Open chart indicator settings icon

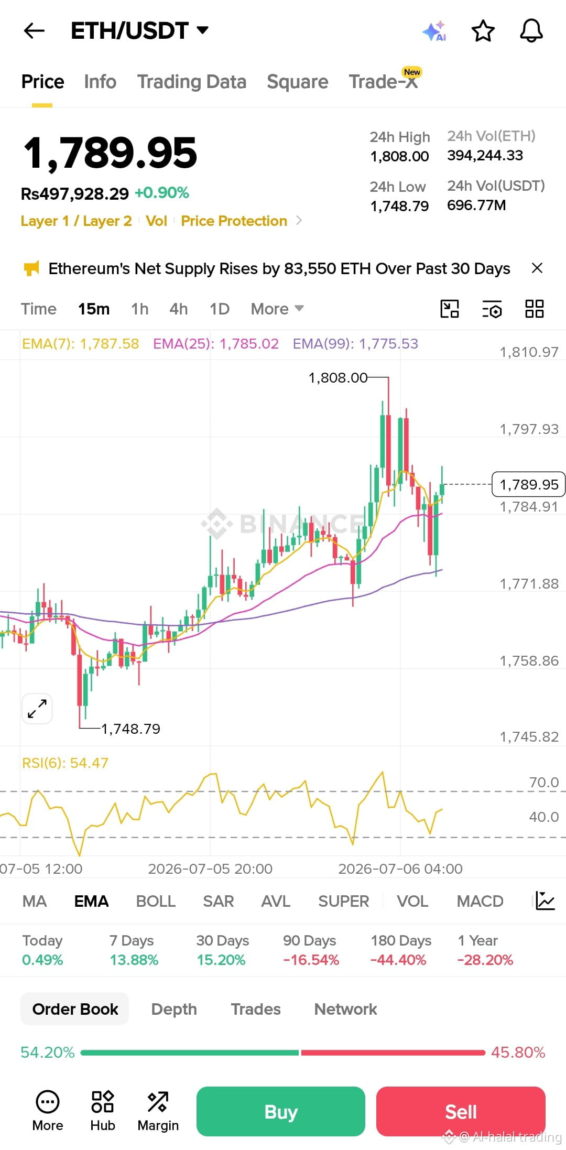(x=492, y=309)
